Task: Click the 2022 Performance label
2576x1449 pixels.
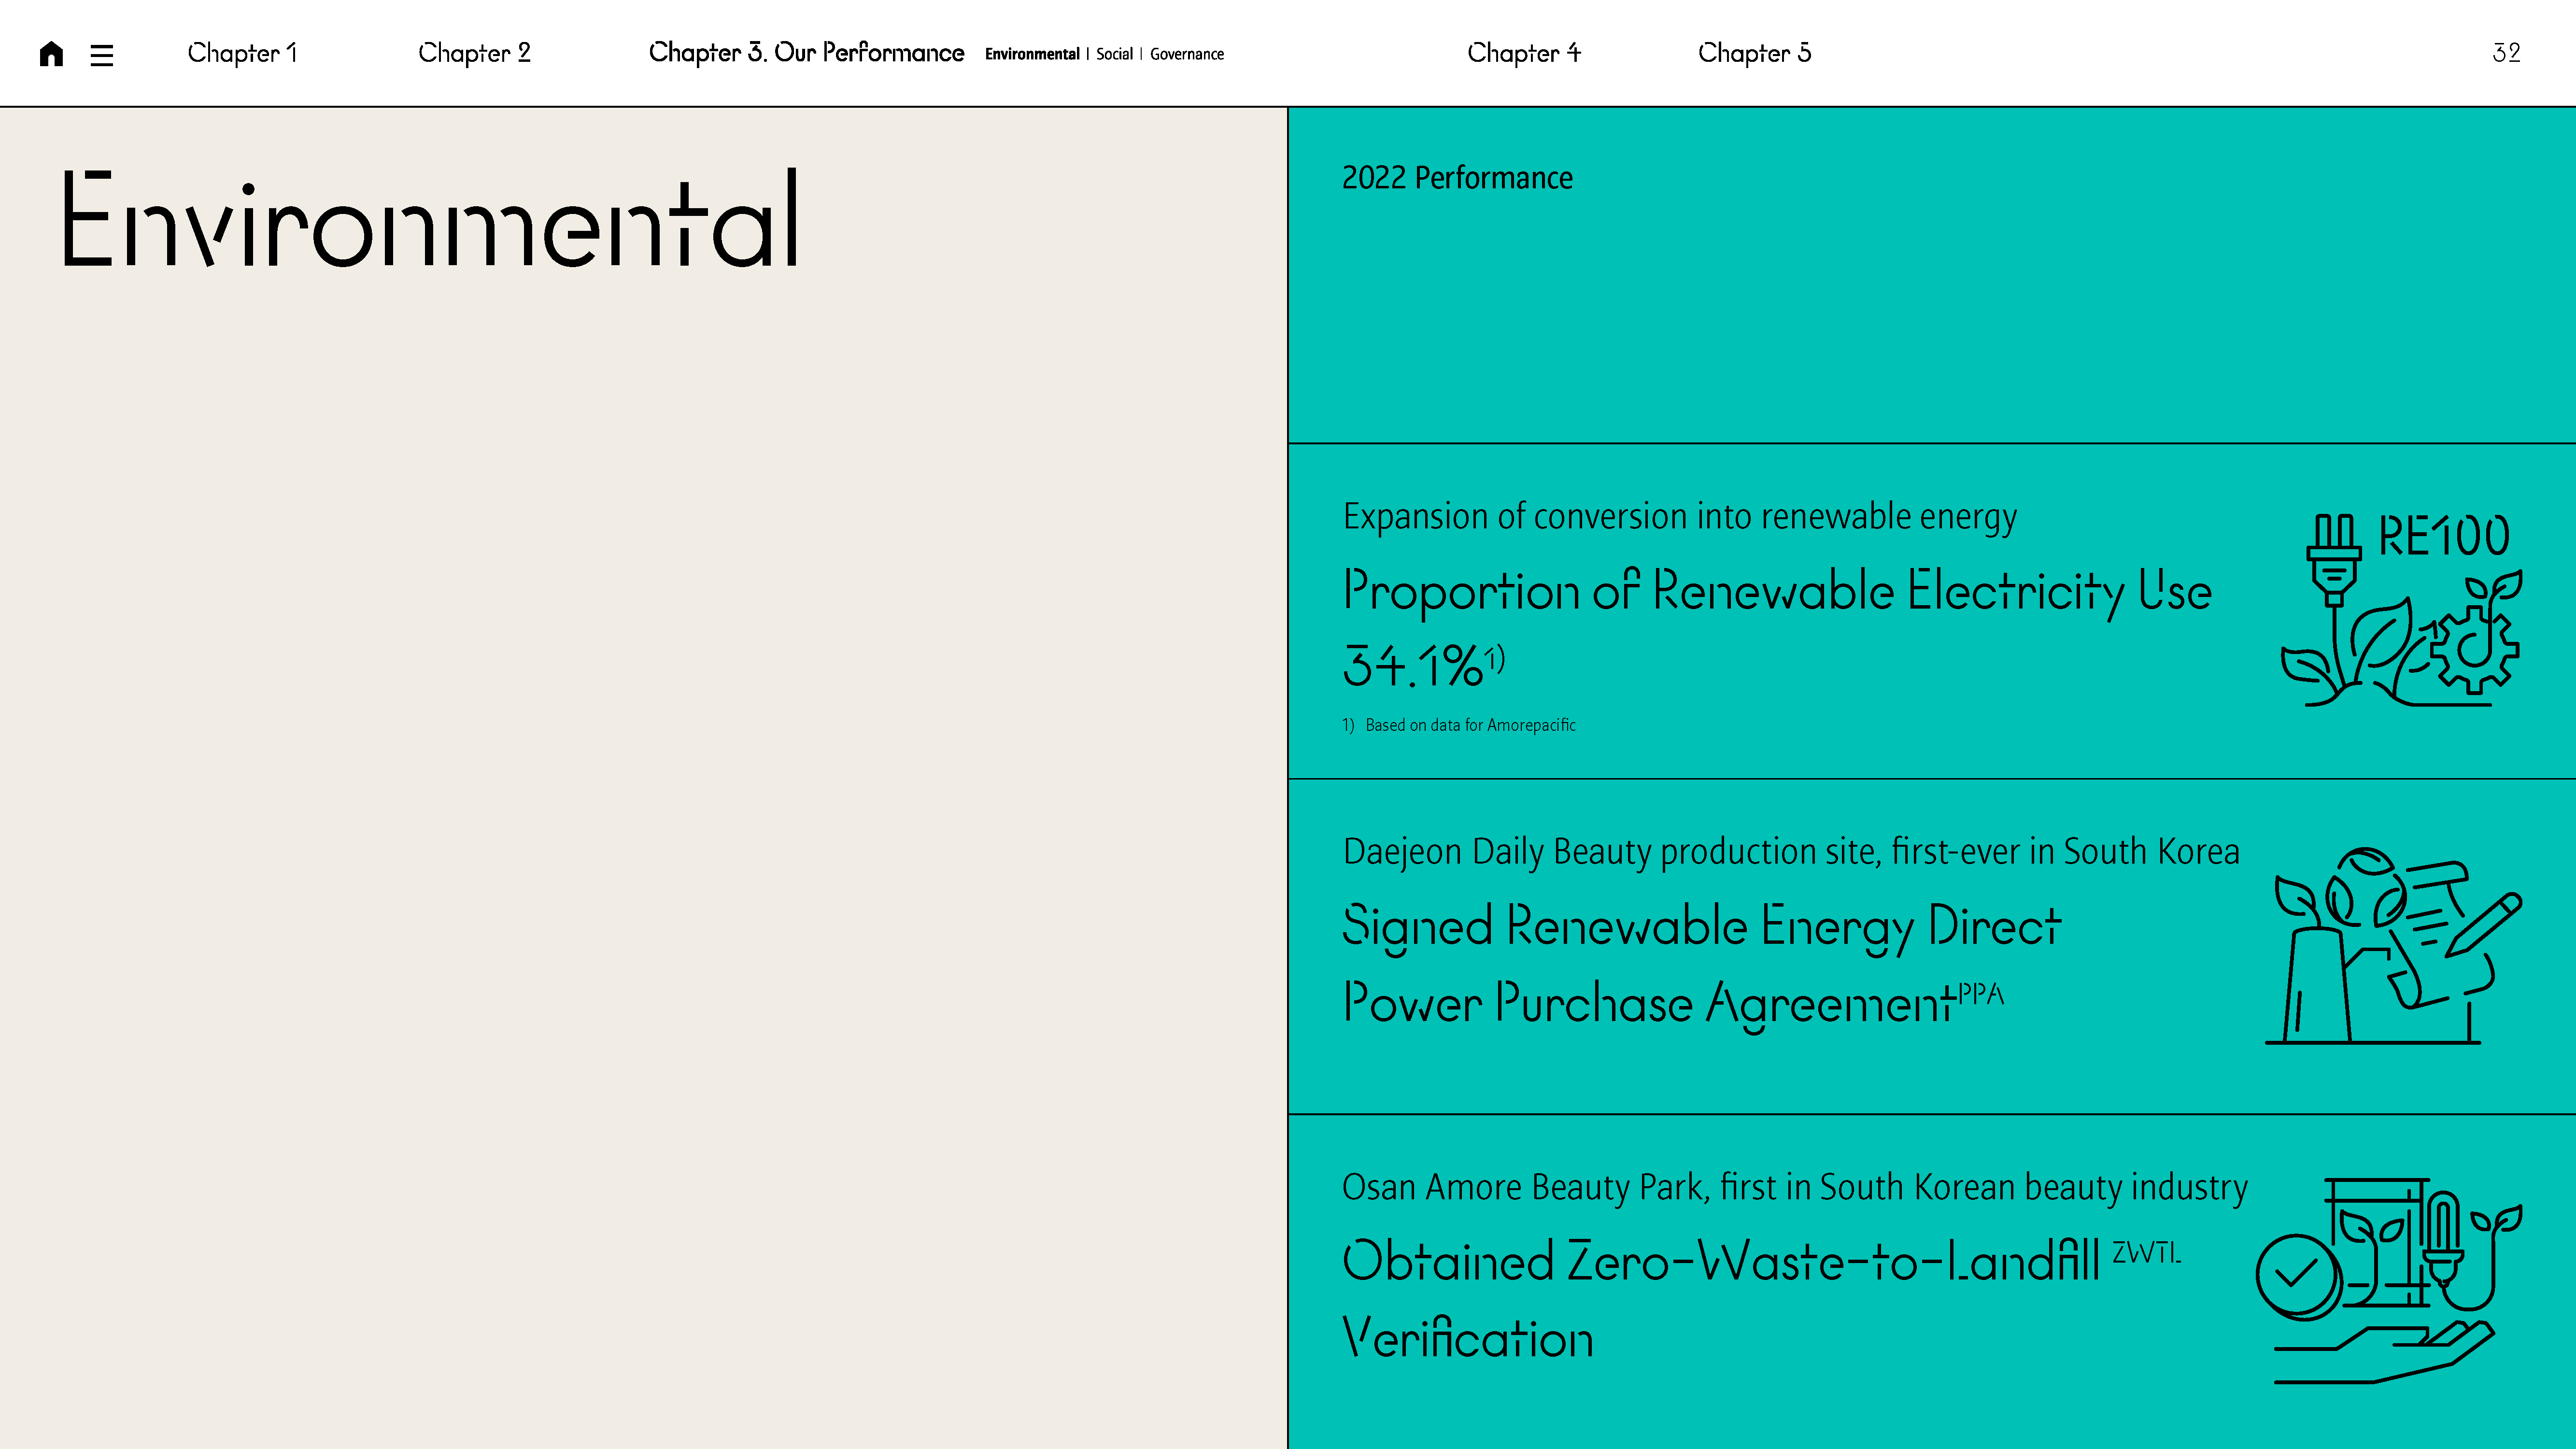Action: [x=1457, y=178]
